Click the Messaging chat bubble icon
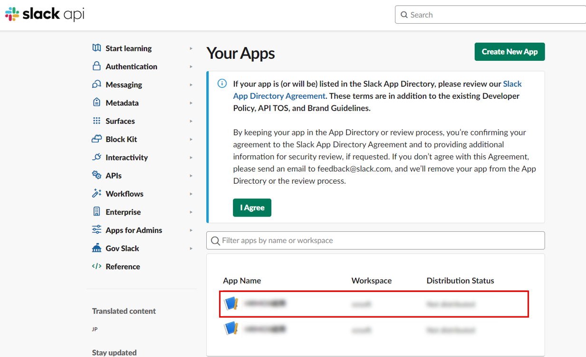This screenshot has height=357, width=586. (96, 84)
